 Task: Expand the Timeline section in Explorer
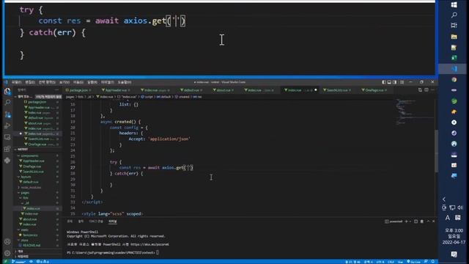(x=37, y=257)
